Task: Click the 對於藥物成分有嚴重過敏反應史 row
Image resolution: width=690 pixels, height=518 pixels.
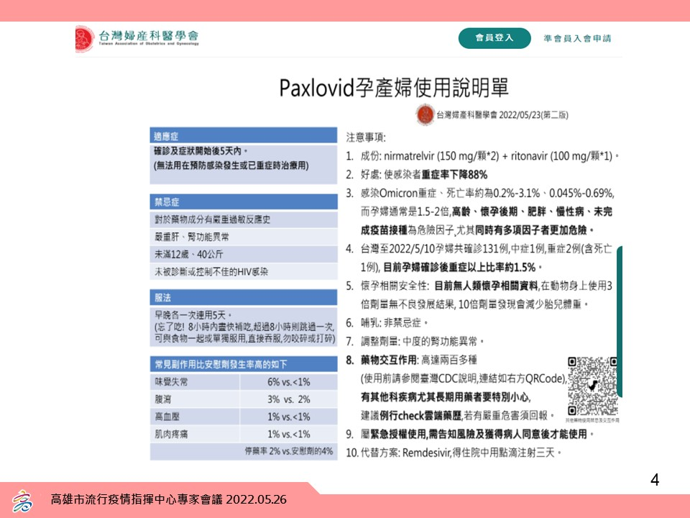Action: [x=244, y=219]
